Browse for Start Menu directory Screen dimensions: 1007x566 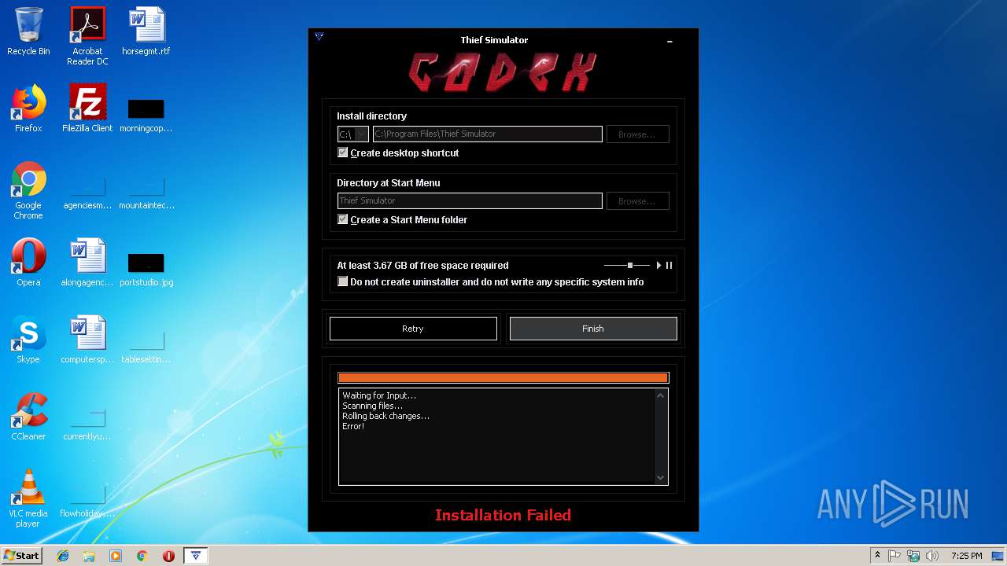[x=637, y=201]
